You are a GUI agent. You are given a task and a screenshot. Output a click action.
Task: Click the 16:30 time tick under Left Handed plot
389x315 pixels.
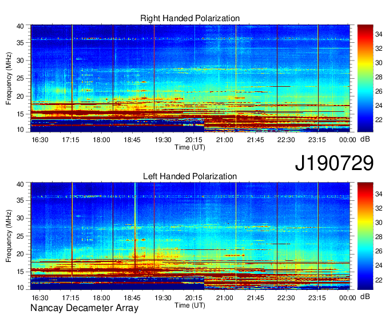[x=40, y=298]
